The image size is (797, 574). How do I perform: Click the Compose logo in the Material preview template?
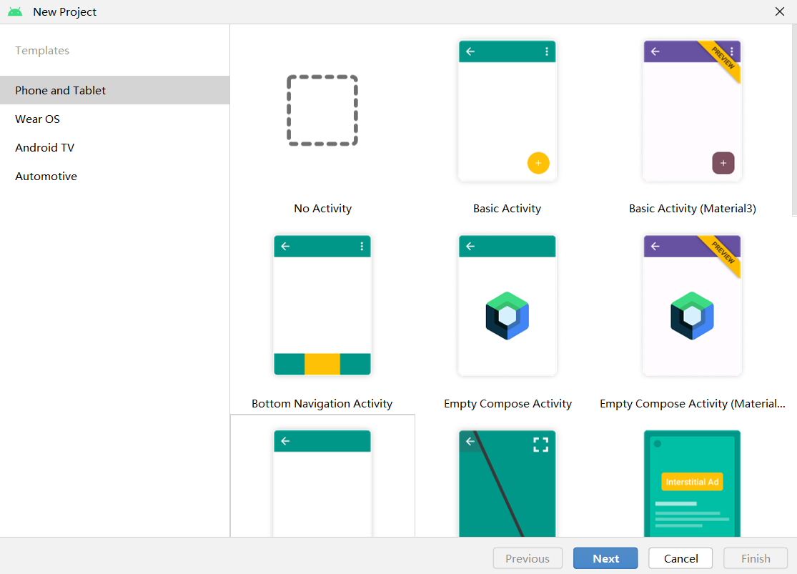pos(692,315)
